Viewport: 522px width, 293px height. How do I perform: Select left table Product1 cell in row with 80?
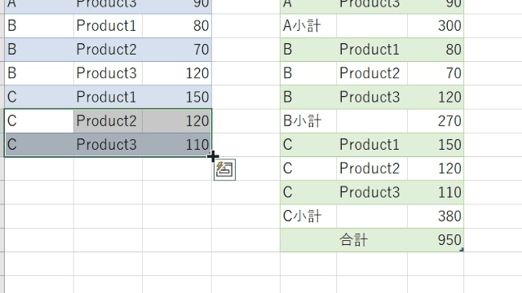pos(108,25)
